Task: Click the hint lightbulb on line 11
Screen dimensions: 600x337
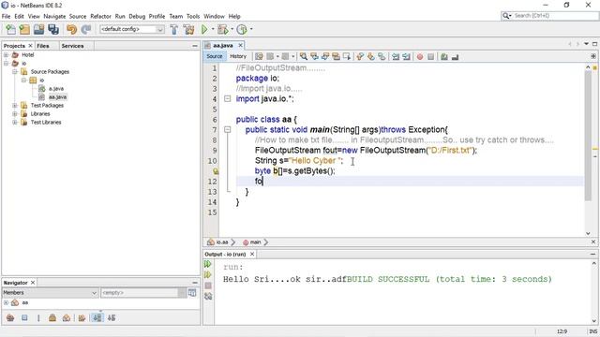Action: 216,171
